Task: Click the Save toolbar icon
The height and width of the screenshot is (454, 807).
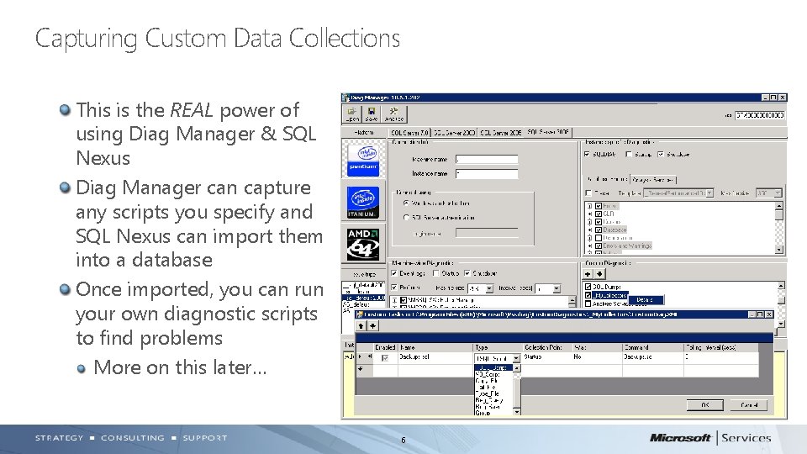Action: pyautogui.click(x=372, y=113)
